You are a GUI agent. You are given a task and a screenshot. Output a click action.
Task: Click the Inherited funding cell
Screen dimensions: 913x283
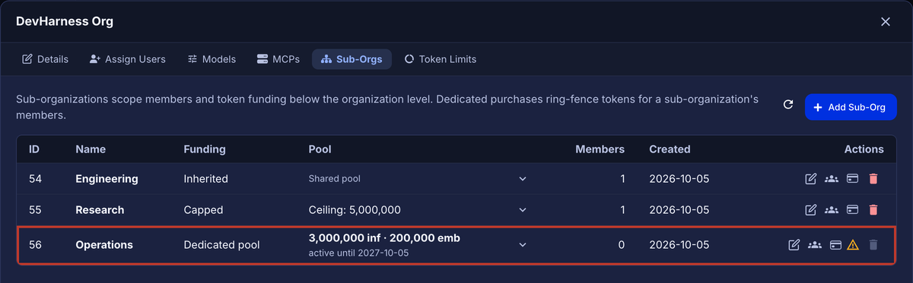point(205,179)
